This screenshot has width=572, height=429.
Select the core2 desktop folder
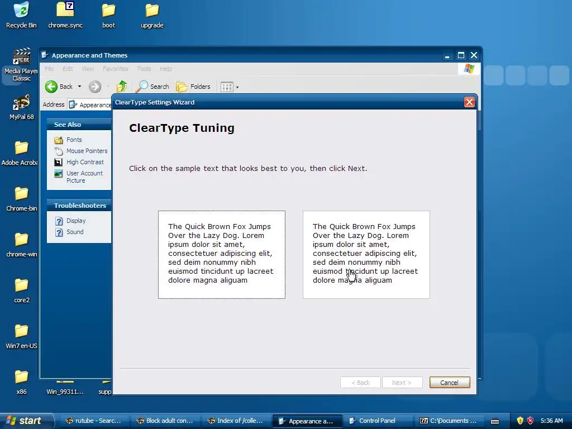click(x=22, y=290)
